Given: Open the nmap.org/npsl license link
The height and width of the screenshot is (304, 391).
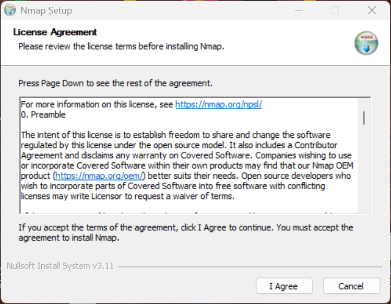Looking at the screenshot, I should 218,104.
